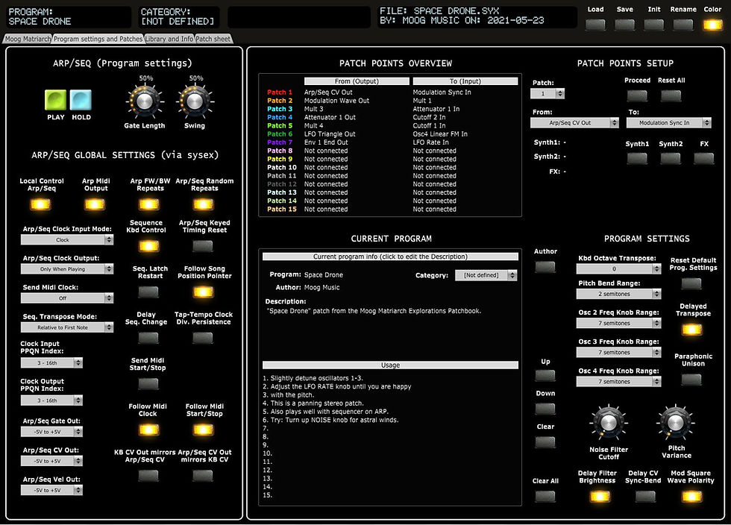731x525 pixels.
Task: Open Clock Input PPQN Index dropdown
Action: point(51,362)
